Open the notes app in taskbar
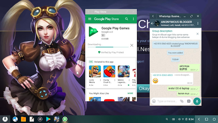 click(32, 119)
